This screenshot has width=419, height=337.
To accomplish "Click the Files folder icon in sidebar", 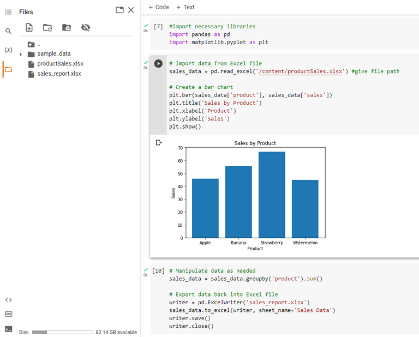I will pos(8,69).
